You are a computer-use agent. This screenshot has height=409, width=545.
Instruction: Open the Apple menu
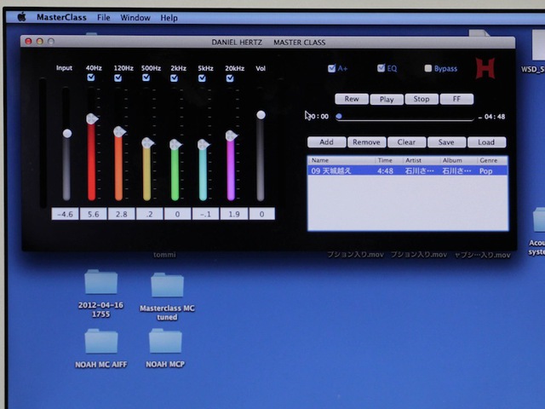tap(21, 17)
